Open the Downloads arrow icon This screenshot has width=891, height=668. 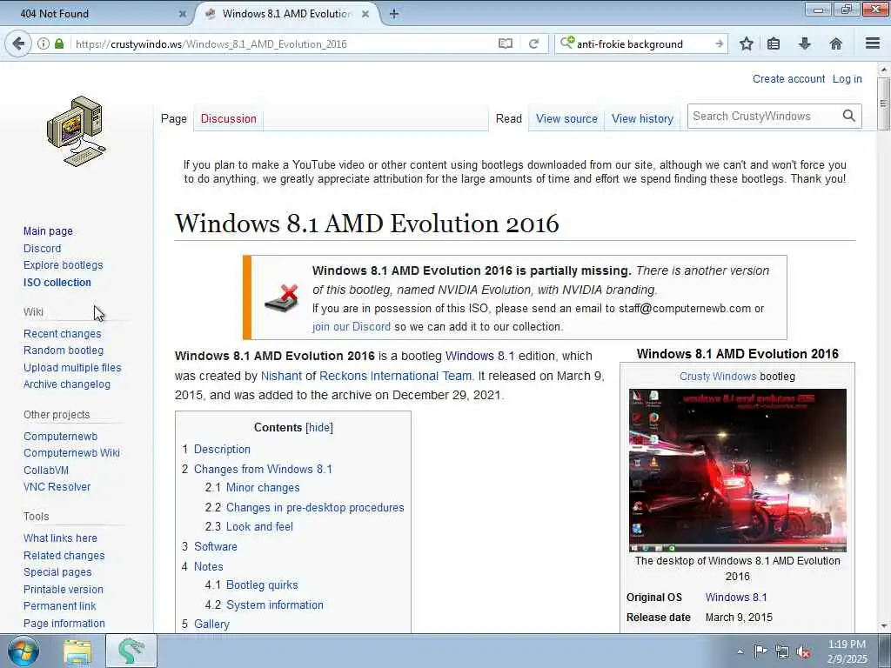coord(805,43)
